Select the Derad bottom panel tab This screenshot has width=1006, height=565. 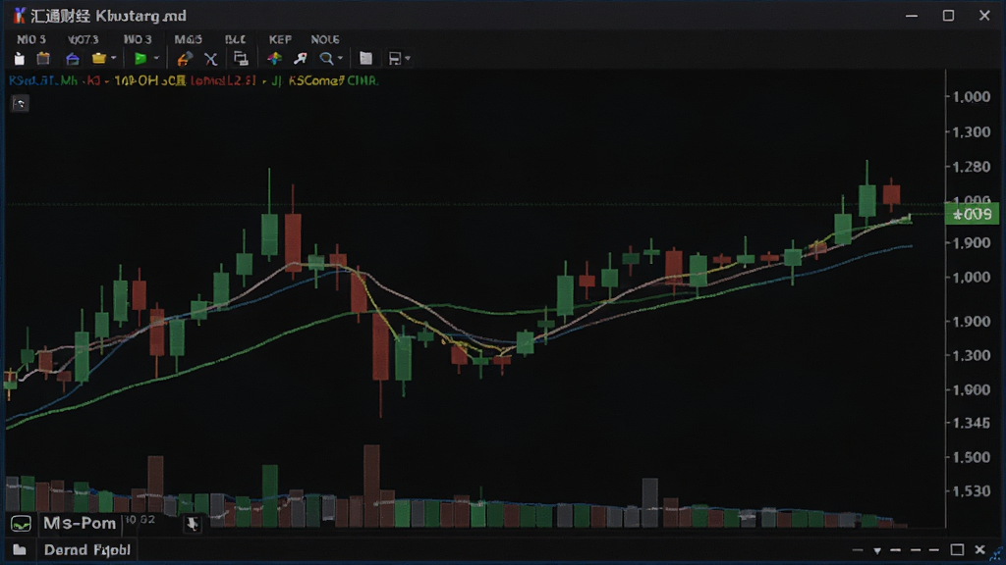(x=87, y=549)
